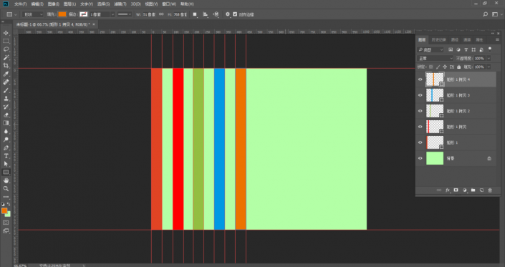Select the Brush tool
Image resolution: width=505 pixels, height=267 pixels.
click(6, 90)
